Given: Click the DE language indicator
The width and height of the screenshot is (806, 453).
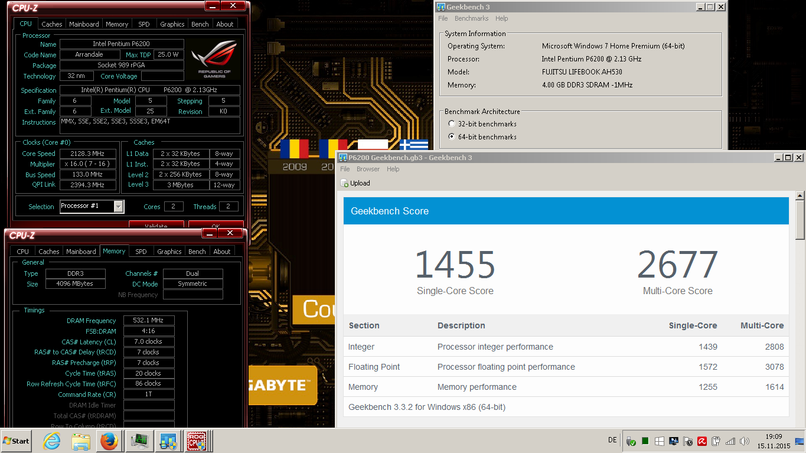Looking at the screenshot, I should pos(612,441).
